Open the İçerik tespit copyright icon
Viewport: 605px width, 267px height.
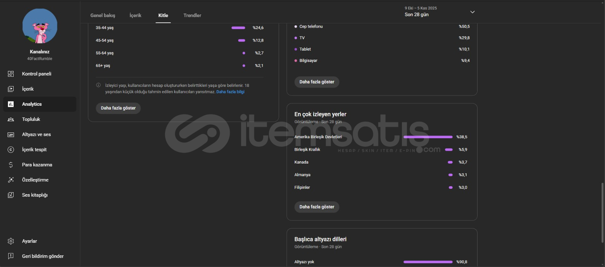[11, 150]
